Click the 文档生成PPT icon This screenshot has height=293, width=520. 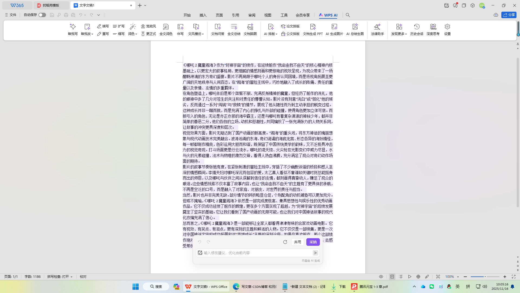(x=313, y=30)
